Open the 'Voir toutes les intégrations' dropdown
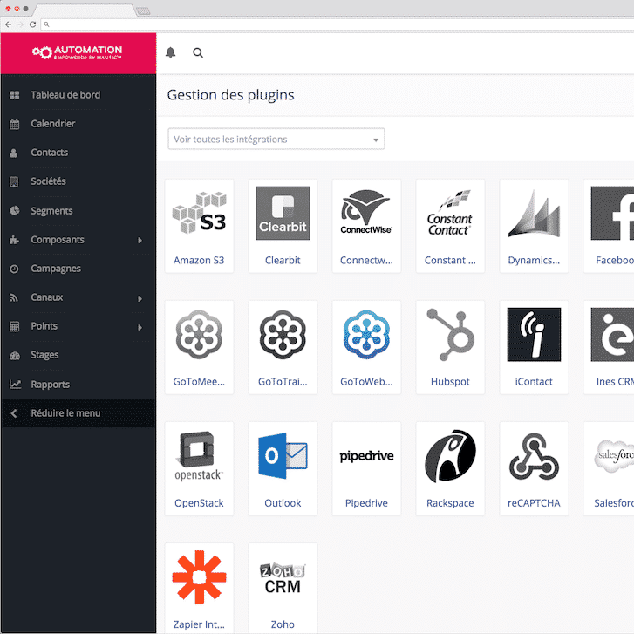The height and width of the screenshot is (634, 634). click(276, 140)
